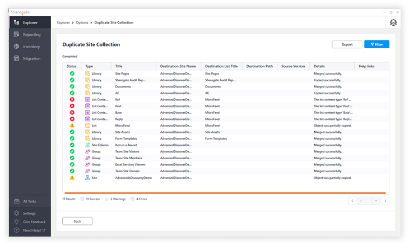This screenshot has height=245, width=409.
Task: Click the Site icon in AdvancedeDiscoveryDemo row
Action: 87,178
